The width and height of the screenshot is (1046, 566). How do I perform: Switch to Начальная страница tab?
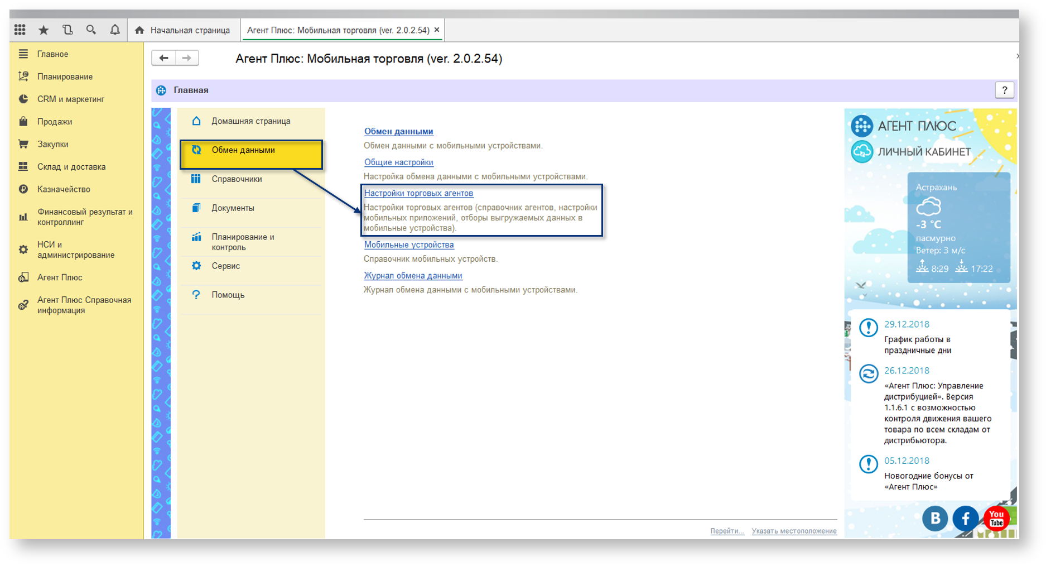tap(183, 30)
